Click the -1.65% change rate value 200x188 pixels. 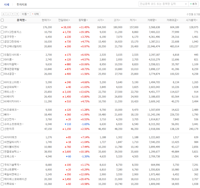(x=85, y=124)
